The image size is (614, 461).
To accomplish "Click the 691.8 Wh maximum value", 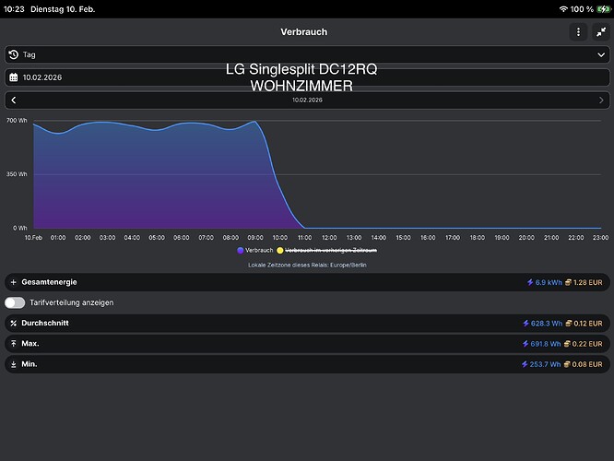I will pos(546,344).
